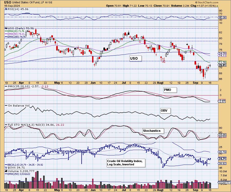231x192 pixels.
Task: Click the Stochastics annotation box
Action: (x=153, y=131)
